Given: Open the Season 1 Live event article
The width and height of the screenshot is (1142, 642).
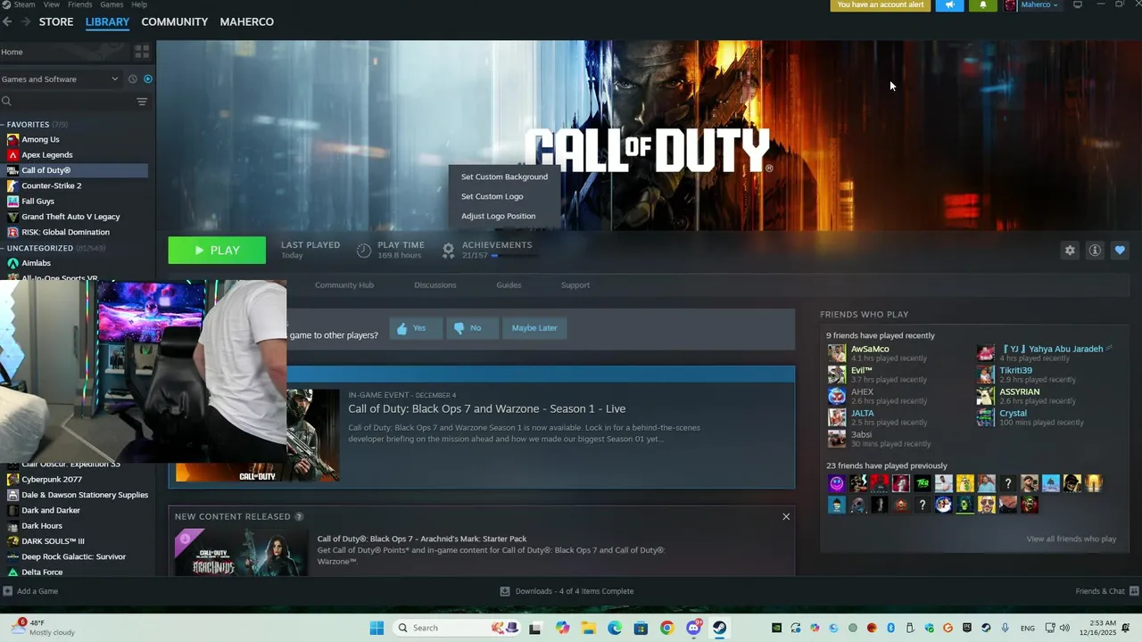Looking at the screenshot, I should (x=487, y=408).
